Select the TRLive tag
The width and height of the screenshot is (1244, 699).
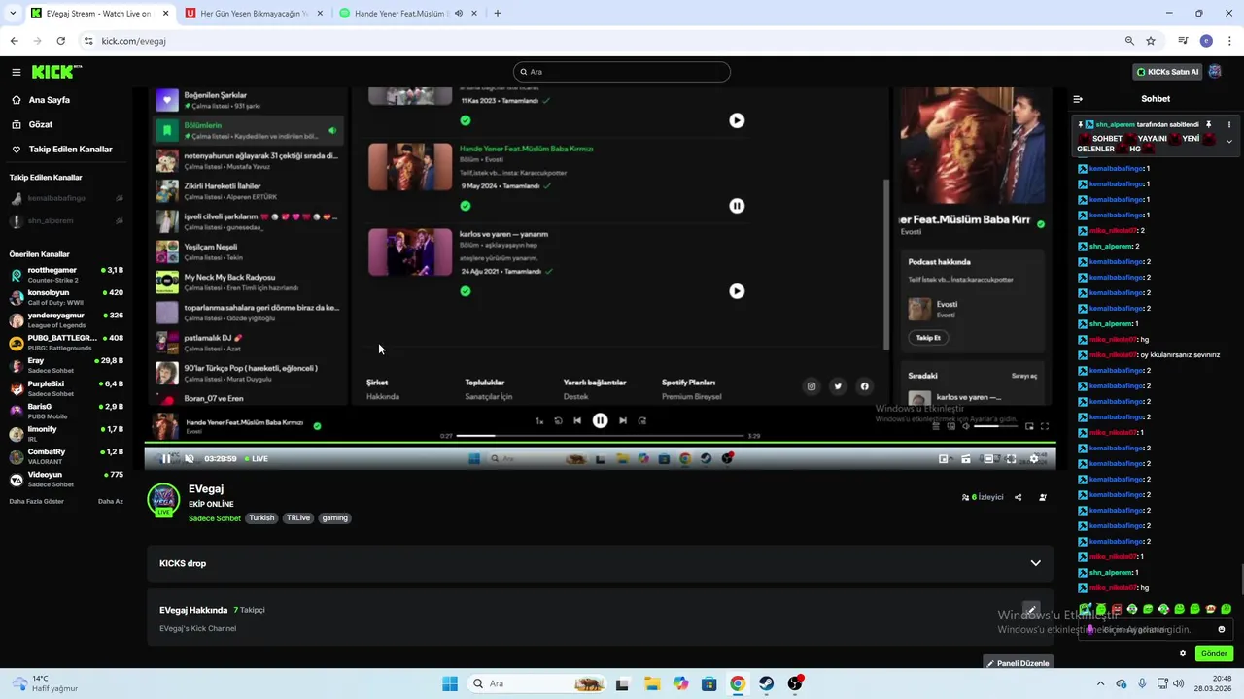click(x=298, y=518)
